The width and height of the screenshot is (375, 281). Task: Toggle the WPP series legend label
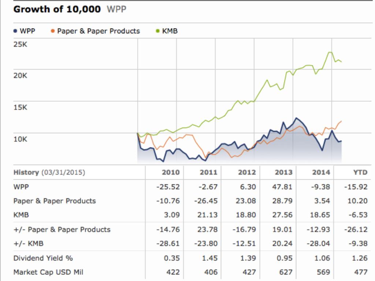pyautogui.click(x=28, y=31)
